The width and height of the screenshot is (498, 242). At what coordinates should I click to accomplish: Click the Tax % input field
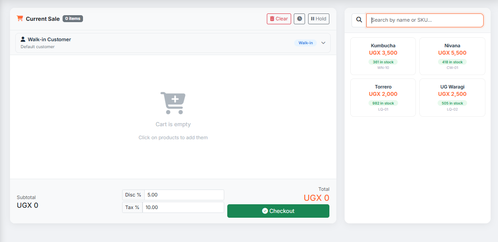click(183, 207)
